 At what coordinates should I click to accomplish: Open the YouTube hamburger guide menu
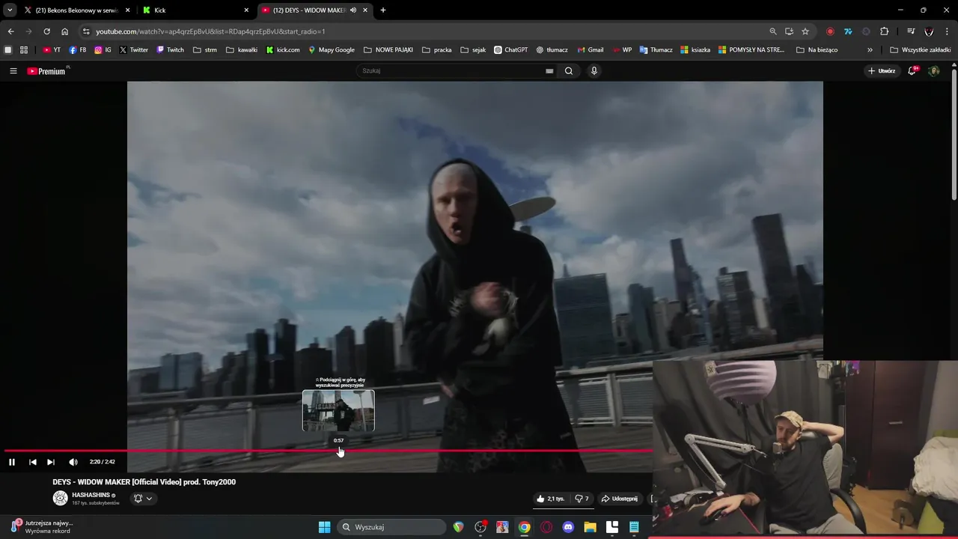click(13, 71)
